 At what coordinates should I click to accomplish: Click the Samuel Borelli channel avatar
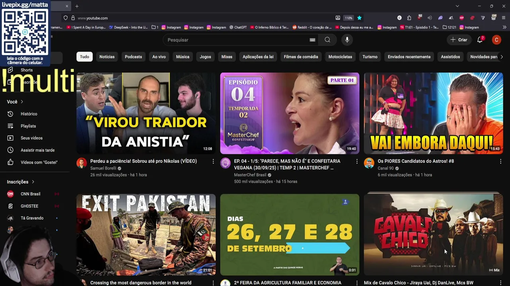[82, 163]
